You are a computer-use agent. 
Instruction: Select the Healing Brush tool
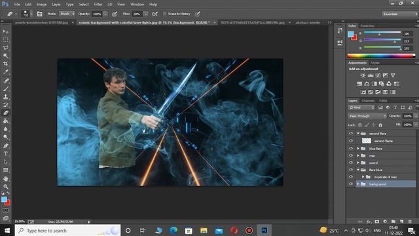coord(6,80)
